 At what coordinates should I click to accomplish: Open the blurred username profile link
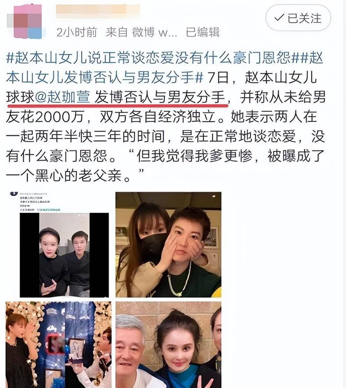pyautogui.click(x=98, y=12)
